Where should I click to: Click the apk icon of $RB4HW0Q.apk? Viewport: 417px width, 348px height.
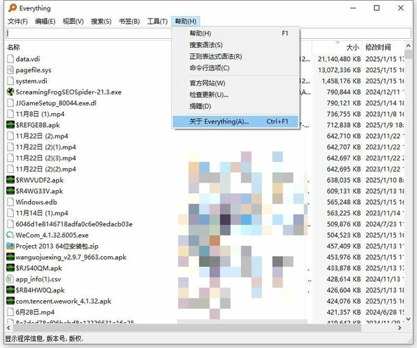(x=10, y=290)
